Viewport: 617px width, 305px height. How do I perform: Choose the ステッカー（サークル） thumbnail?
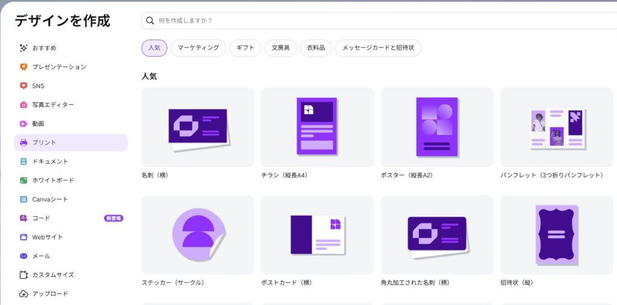click(x=198, y=235)
